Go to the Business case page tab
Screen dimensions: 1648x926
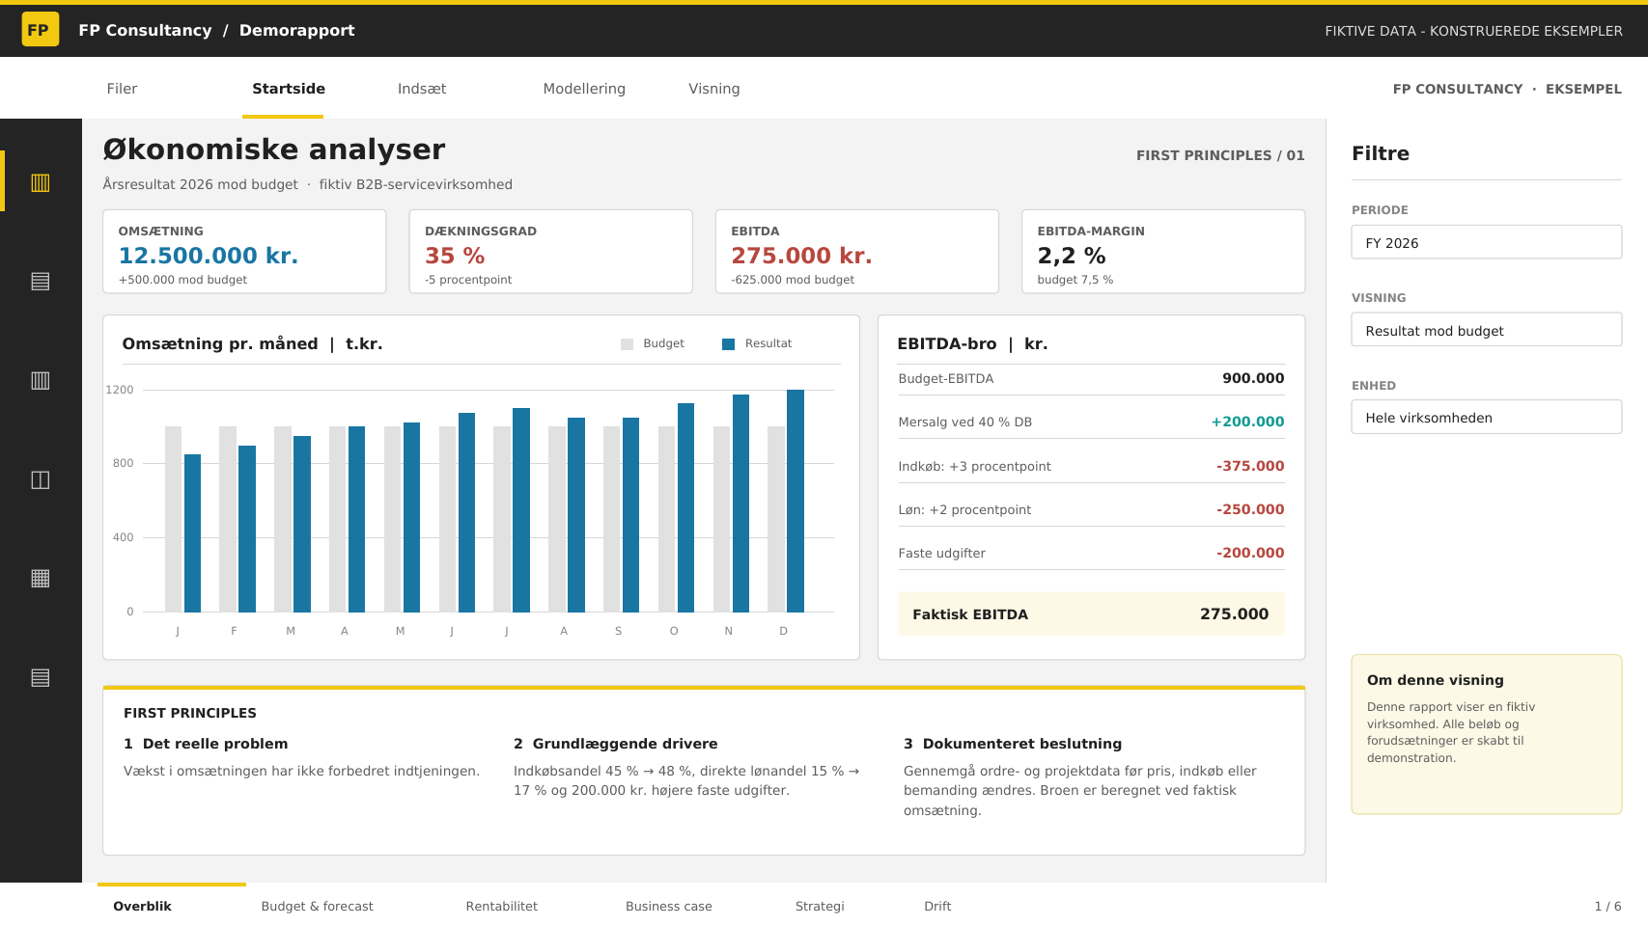click(668, 906)
